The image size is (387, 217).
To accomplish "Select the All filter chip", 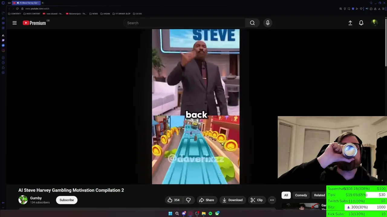I will [286, 195].
